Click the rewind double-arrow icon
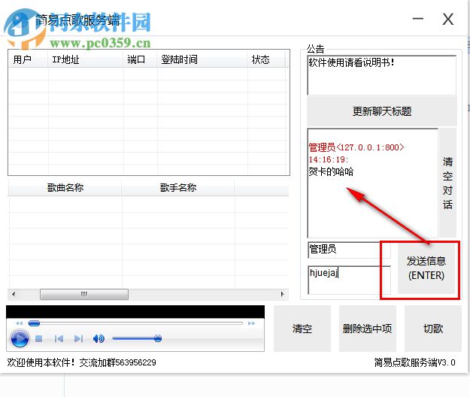This screenshot has height=397, width=470. [x=20, y=323]
